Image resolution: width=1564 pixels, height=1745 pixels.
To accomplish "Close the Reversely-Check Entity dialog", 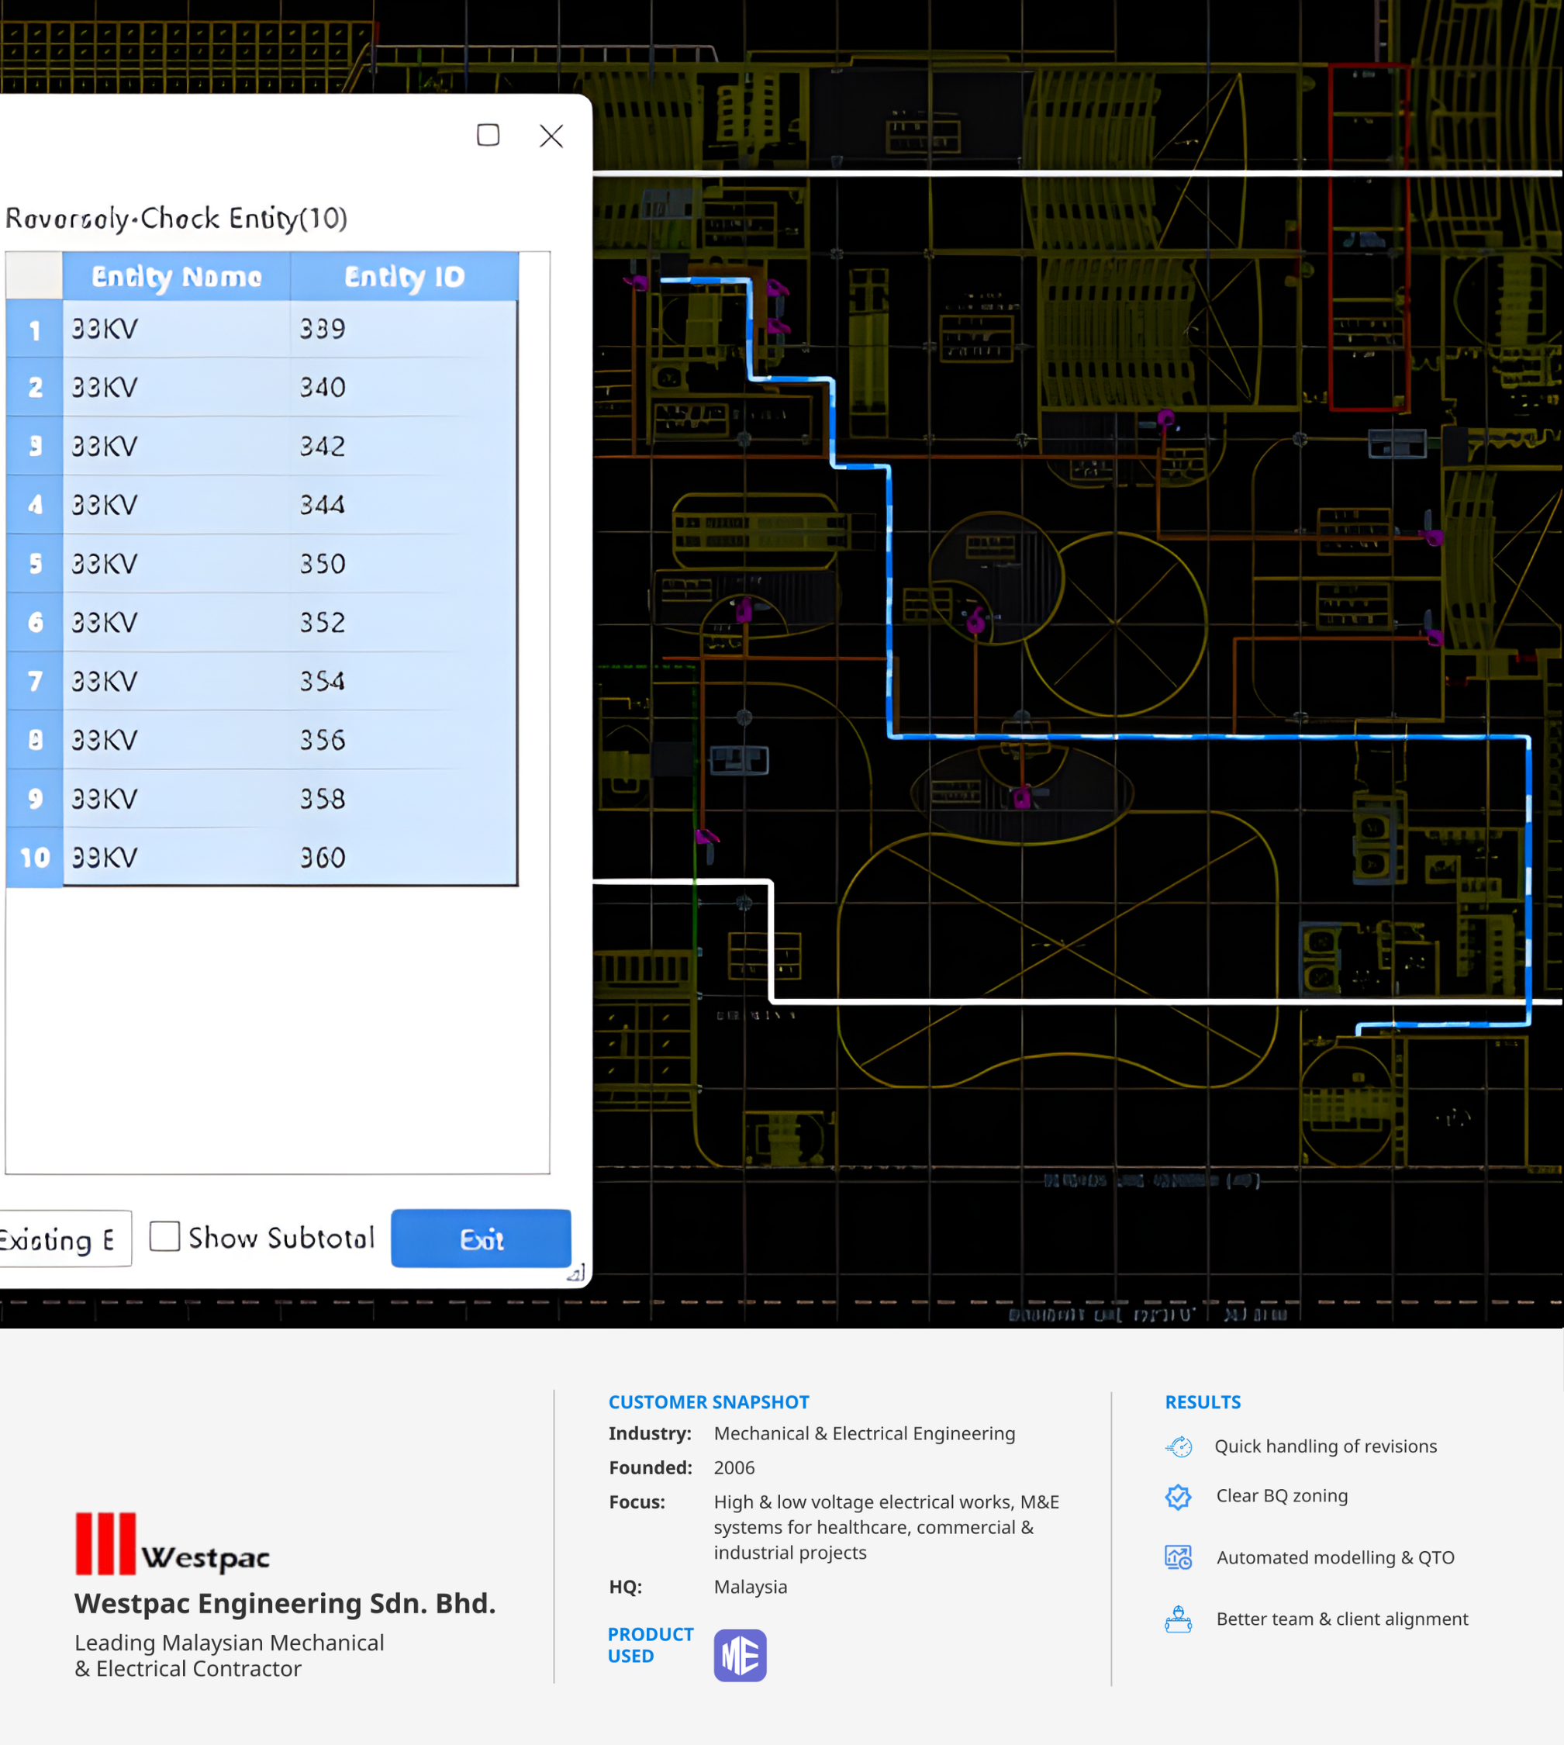I will pos(551,136).
